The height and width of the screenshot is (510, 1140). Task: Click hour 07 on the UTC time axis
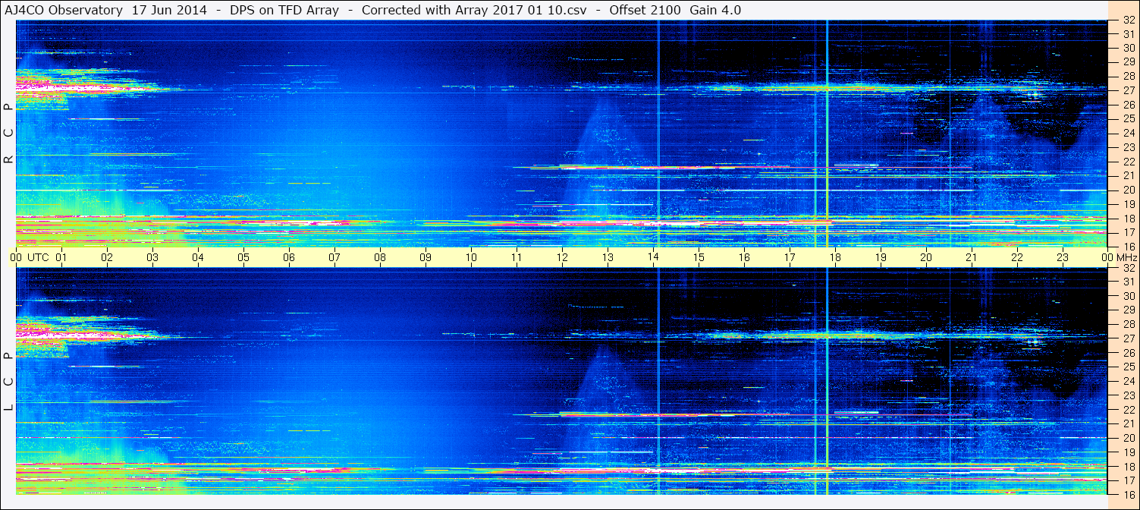coord(334,257)
